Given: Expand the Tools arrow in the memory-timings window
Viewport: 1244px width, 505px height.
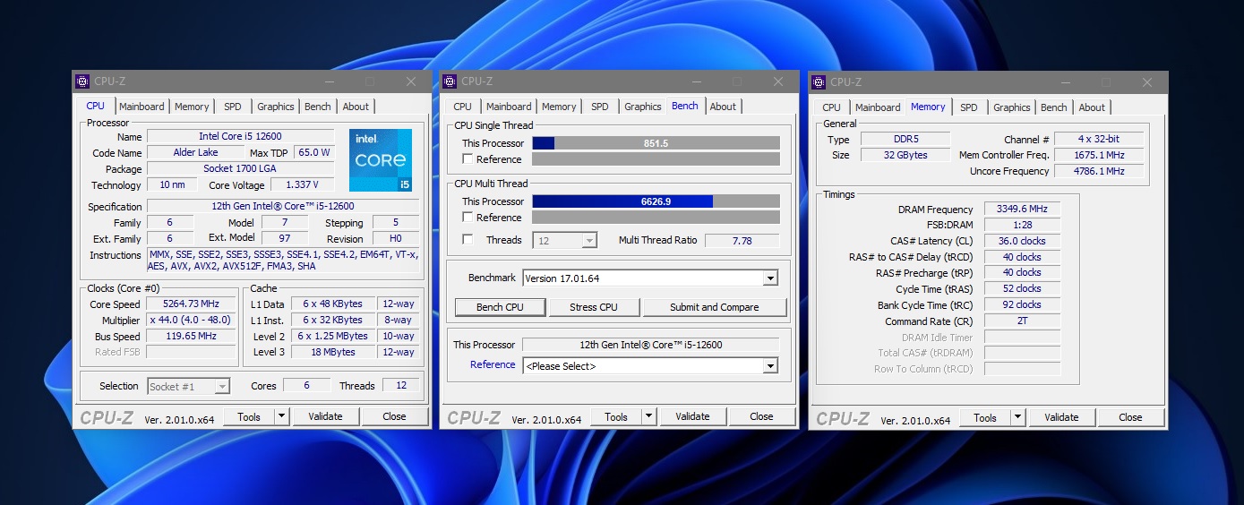Looking at the screenshot, I should [x=1017, y=417].
